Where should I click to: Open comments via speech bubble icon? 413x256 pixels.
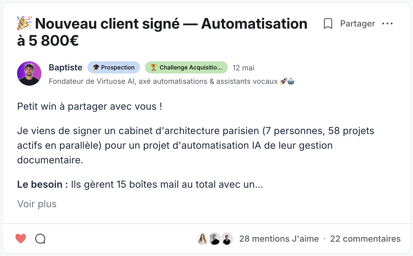click(x=40, y=239)
